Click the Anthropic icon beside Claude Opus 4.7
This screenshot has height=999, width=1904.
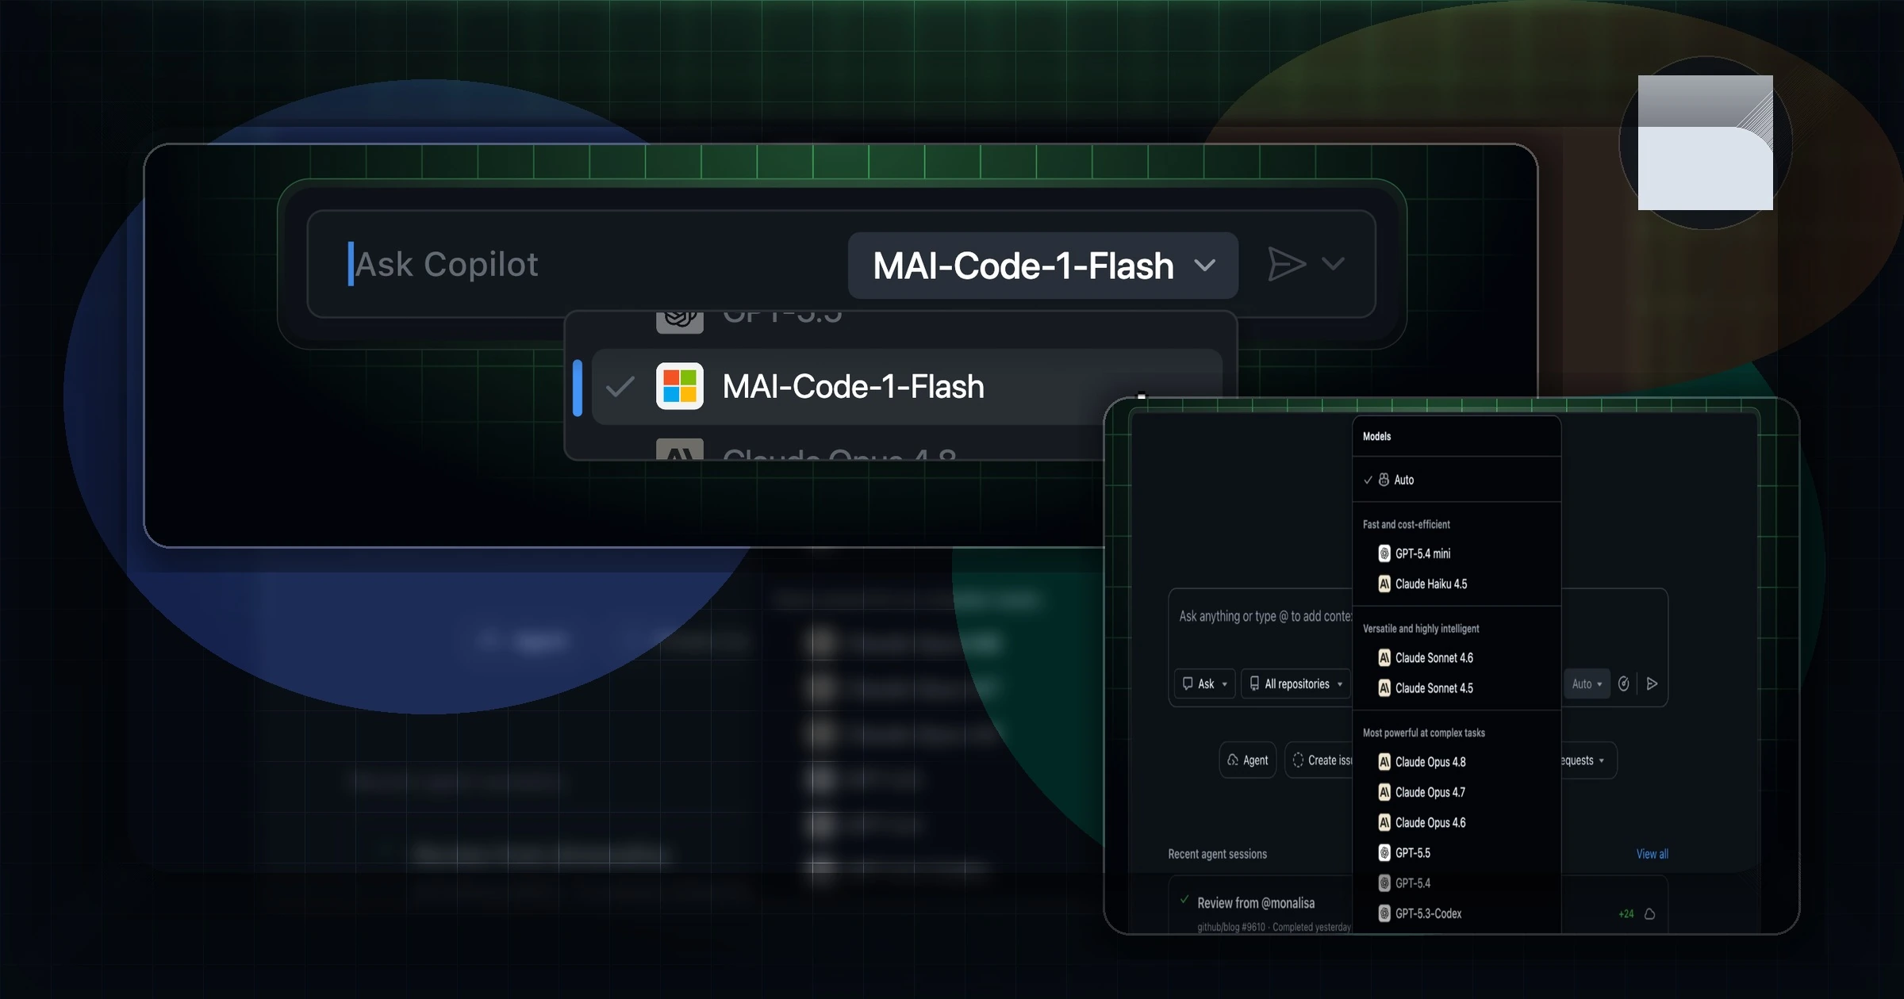point(1384,792)
